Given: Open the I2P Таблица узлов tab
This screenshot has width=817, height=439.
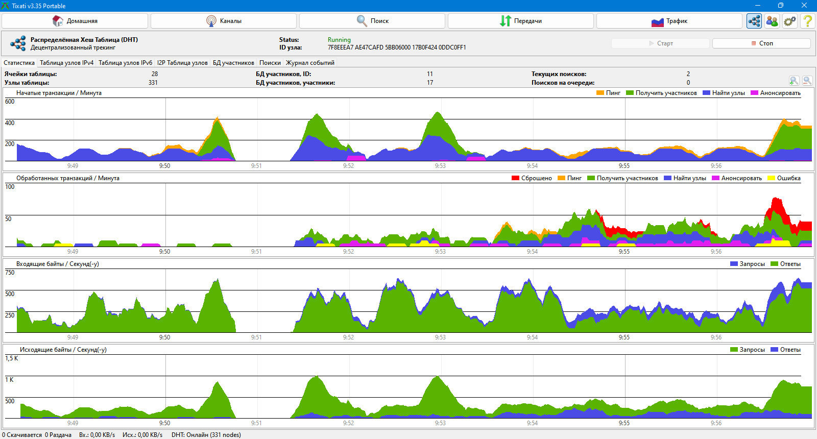Looking at the screenshot, I should pos(182,63).
